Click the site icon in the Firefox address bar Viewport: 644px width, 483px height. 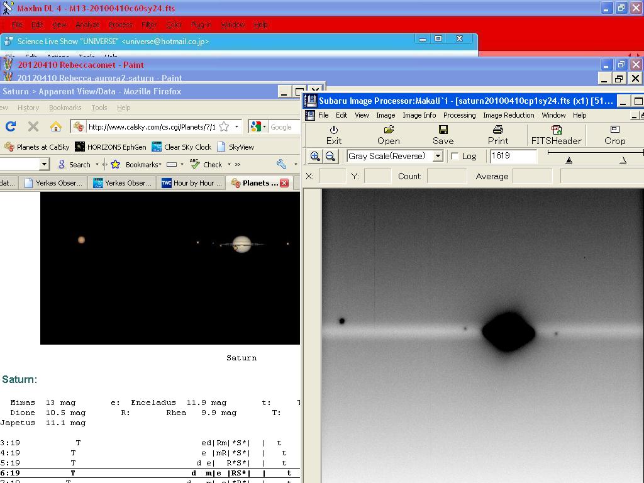[x=79, y=127]
